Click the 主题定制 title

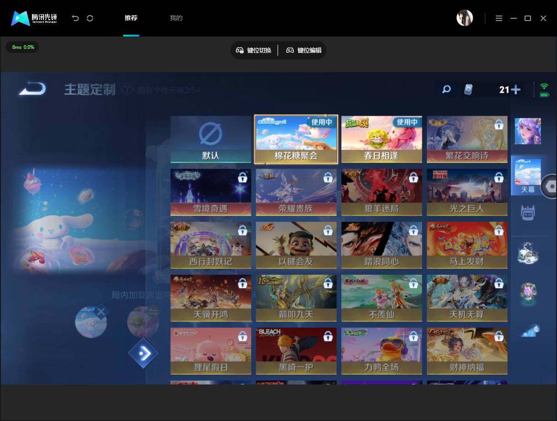(89, 89)
